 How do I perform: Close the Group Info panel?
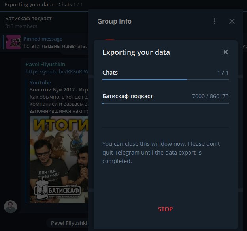[x=232, y=21]
